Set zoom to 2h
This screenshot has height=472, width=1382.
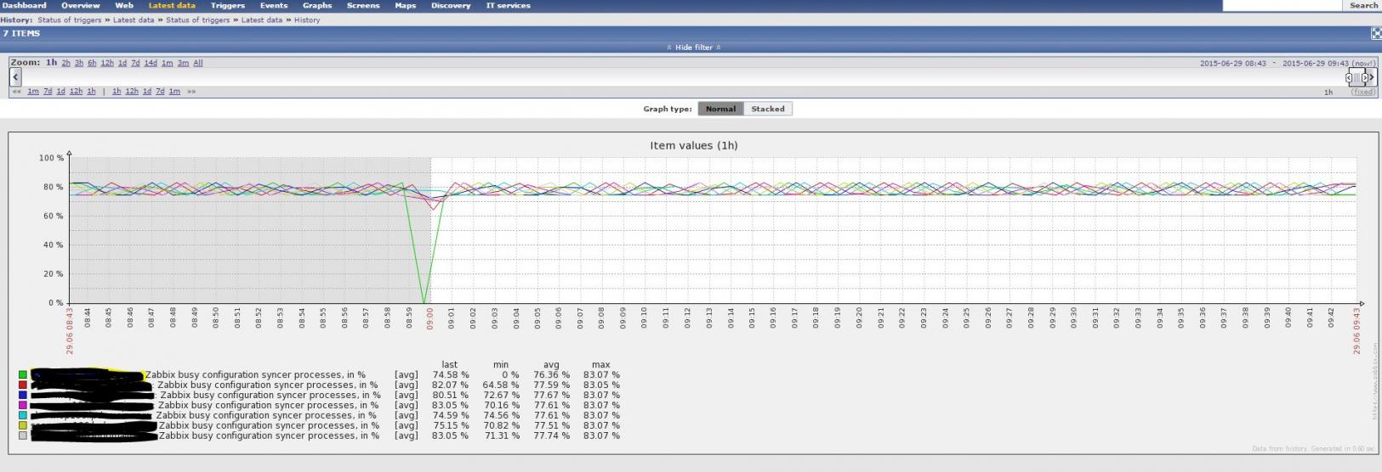[x=65, y=63]
